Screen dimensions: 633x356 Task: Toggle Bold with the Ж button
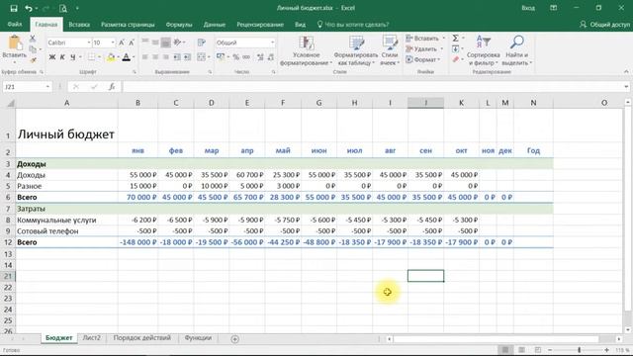coord(52,57)
